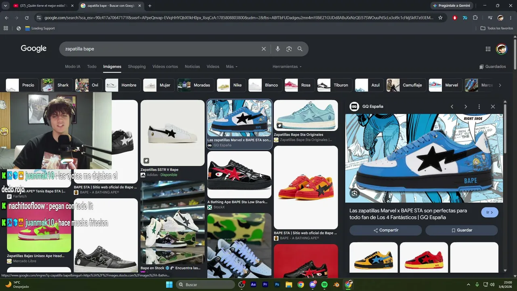Open the black shark Bape Sta thumbnail
Screen dimensions: 517x291
point(239,175)
